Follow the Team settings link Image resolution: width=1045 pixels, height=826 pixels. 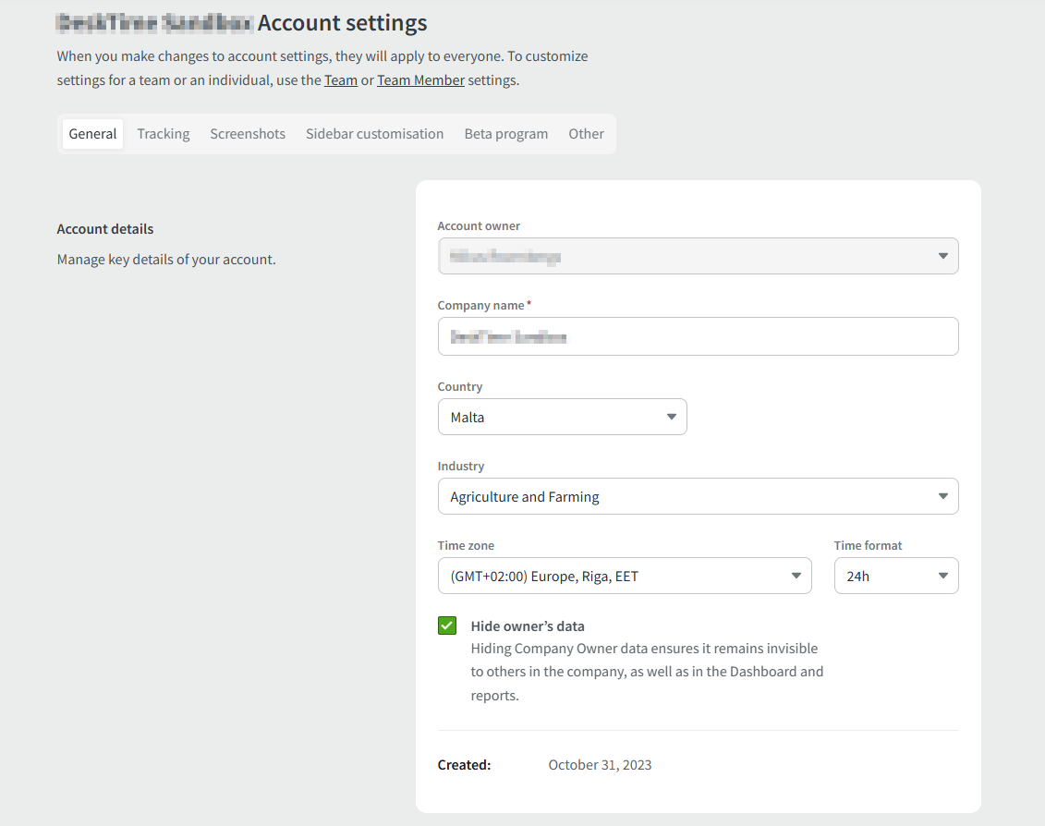[340, 80]
